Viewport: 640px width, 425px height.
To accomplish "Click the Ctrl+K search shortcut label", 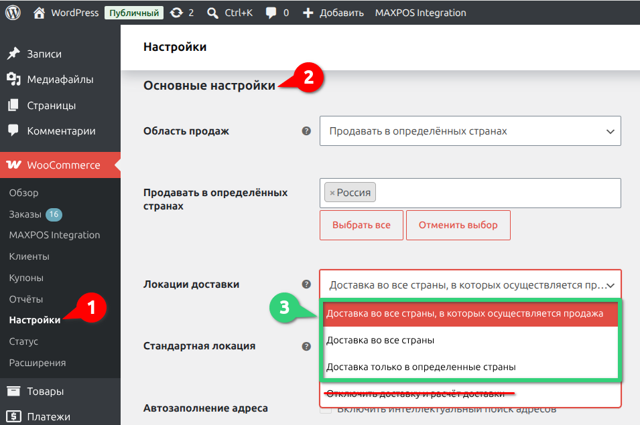I will (x=239, y=13).
